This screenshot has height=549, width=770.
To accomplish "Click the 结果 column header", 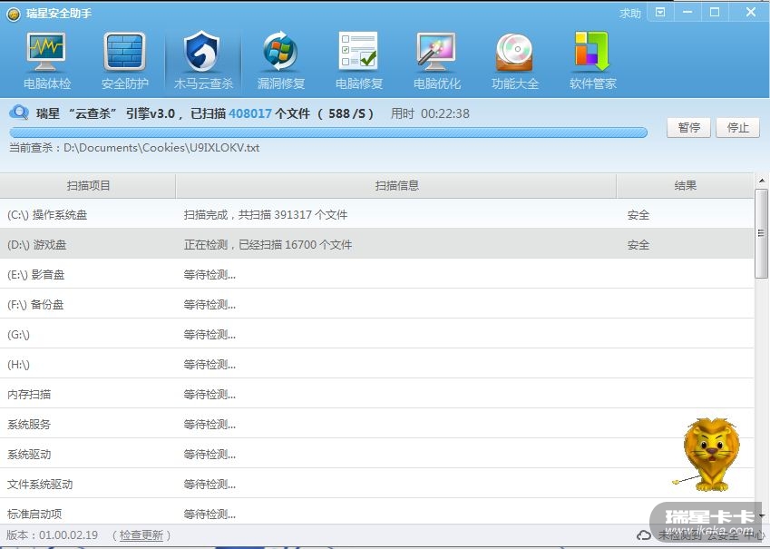I will (x=685, y=186).
